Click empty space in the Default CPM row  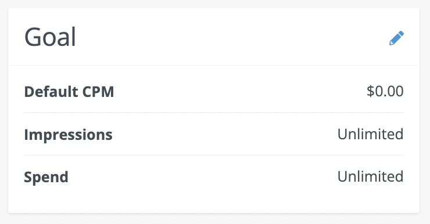tap(239, 92)
